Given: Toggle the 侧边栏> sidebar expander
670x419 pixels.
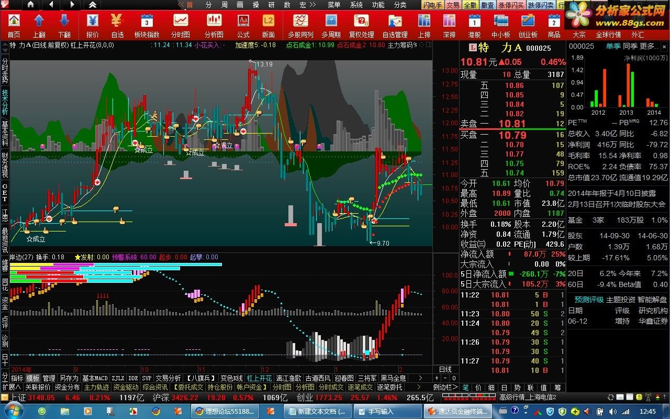Looking at the screenshot, I should pos(446,387).
